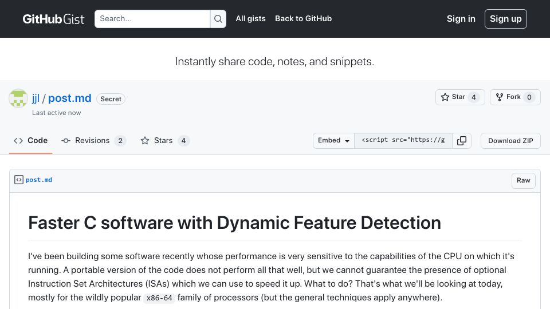Viewport: 550px width, 309px height.
Task: Focus the Search gists input field
Action: click(152, 19)
